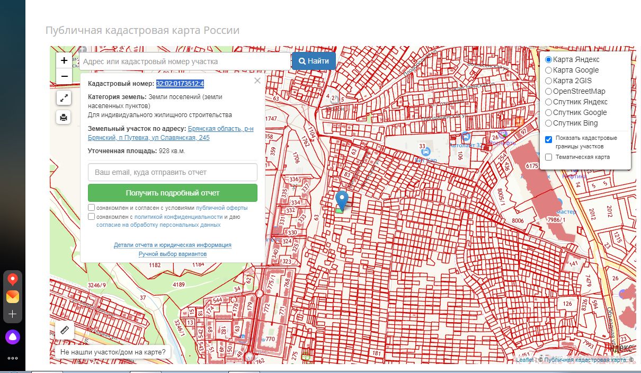Enable Тематическая карта checkbox

pyautogui.click(x=549, y=157)
